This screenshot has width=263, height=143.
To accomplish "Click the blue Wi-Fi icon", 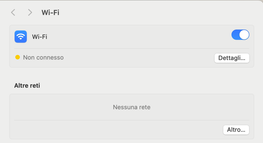I will 21,37.
